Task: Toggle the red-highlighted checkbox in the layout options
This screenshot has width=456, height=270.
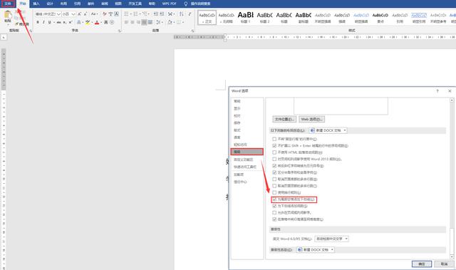Action: coord(274,199)
